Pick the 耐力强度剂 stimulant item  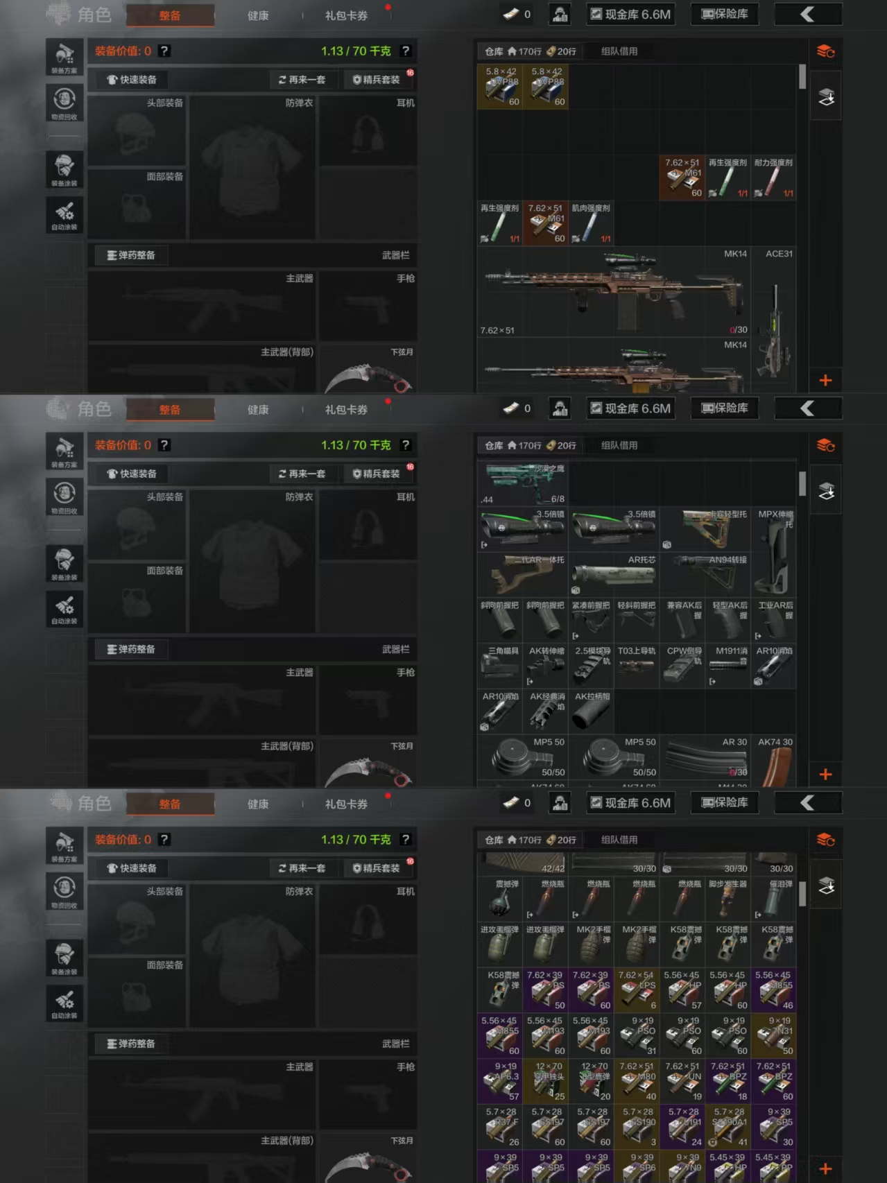pyautogui.click(x=774, y=178)
